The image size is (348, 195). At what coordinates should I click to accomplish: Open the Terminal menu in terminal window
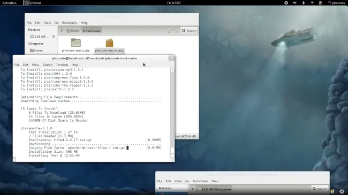pyautogui.click(x=62, y=65)
